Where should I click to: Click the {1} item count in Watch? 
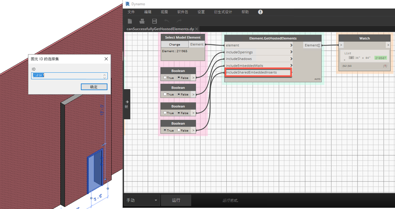coord(385,66)
